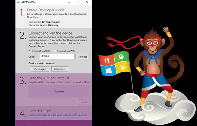
Task: Click the Xbox logo on the flag
Action: click(121, 57)
